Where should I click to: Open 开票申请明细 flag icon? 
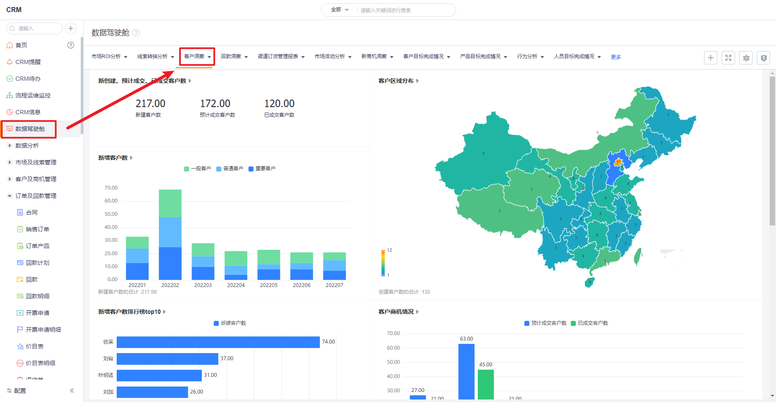(20, 330)
